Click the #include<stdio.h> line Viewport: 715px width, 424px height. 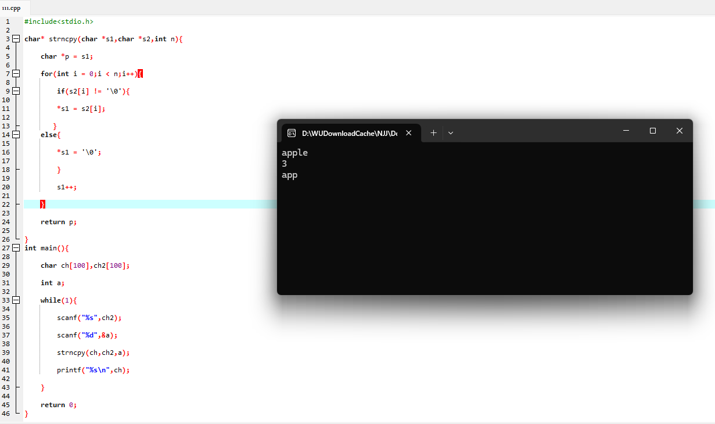coord(59,21)
